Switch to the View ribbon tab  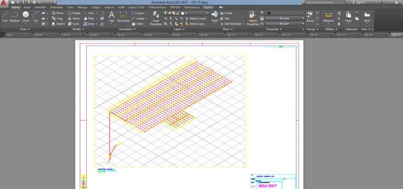pos(70,8)
